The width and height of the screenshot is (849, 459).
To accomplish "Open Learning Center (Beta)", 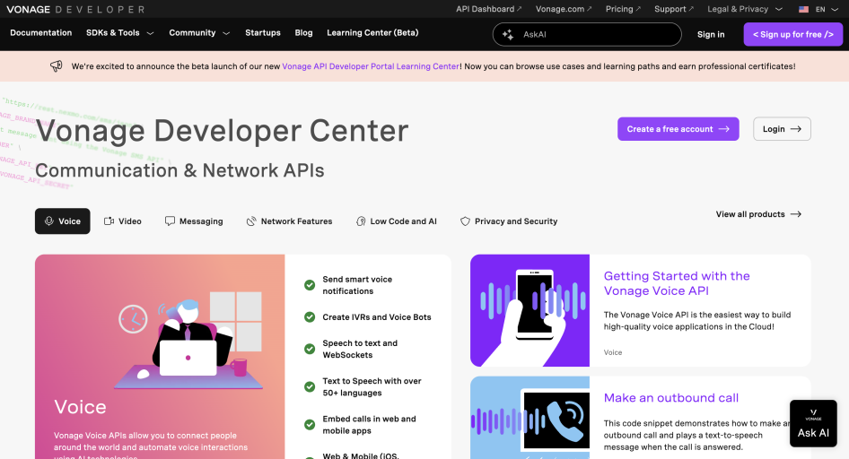I will (372, 33).
